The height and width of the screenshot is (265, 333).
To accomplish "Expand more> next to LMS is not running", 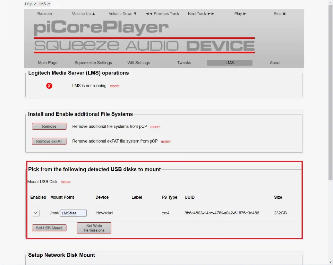I will coord(115,86).
